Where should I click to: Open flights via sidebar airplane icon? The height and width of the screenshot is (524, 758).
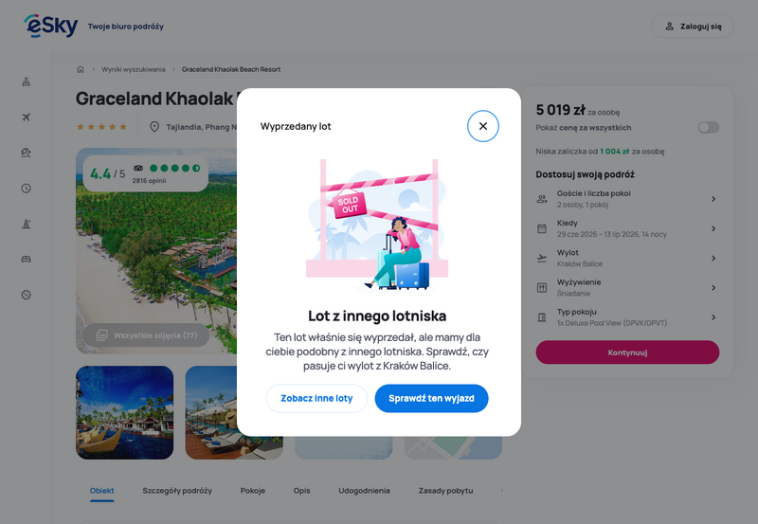point(27,117)
